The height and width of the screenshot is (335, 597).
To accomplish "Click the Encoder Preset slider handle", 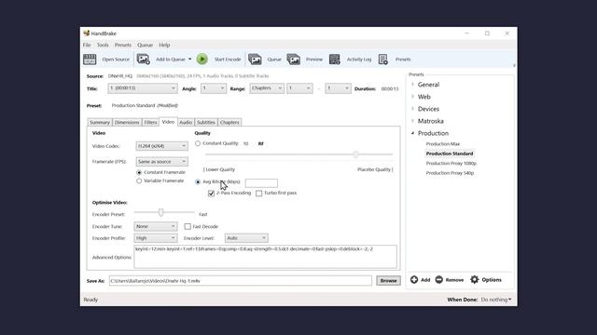I will 161,213.
